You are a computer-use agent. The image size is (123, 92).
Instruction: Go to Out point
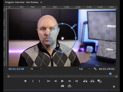tap(76, 81)
